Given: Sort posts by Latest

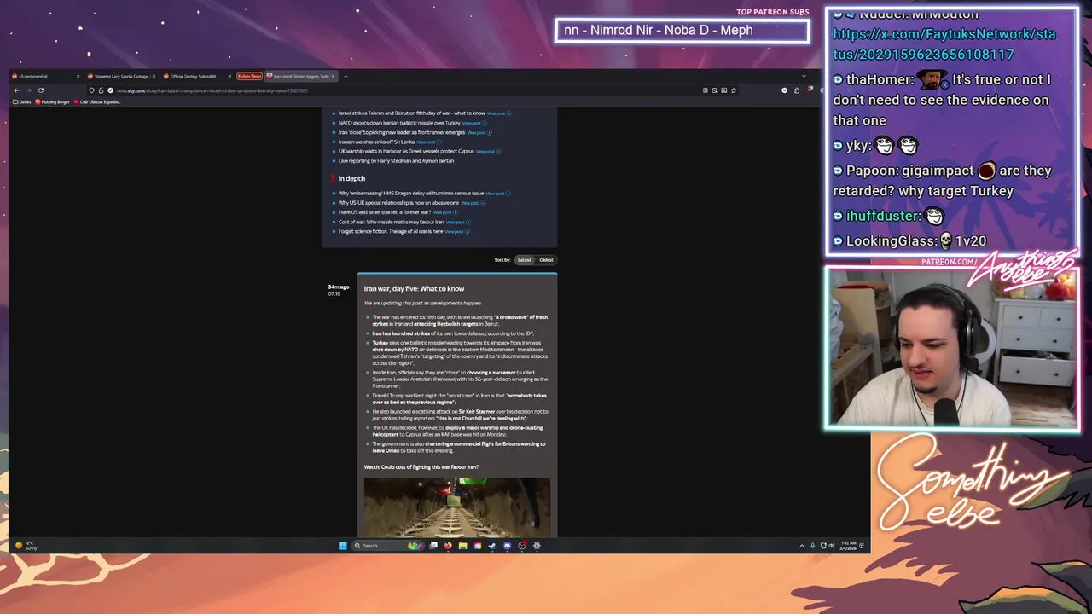Looking at the screenshot, I should tap(524, 260).
